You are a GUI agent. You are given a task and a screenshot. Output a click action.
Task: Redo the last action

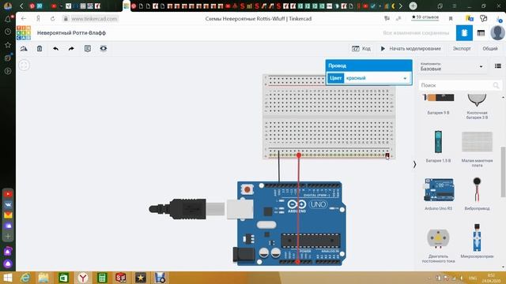pos(71,49)
